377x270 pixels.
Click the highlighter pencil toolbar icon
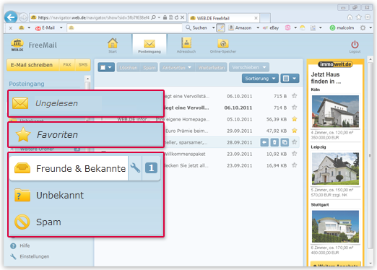tap(220, 28)
